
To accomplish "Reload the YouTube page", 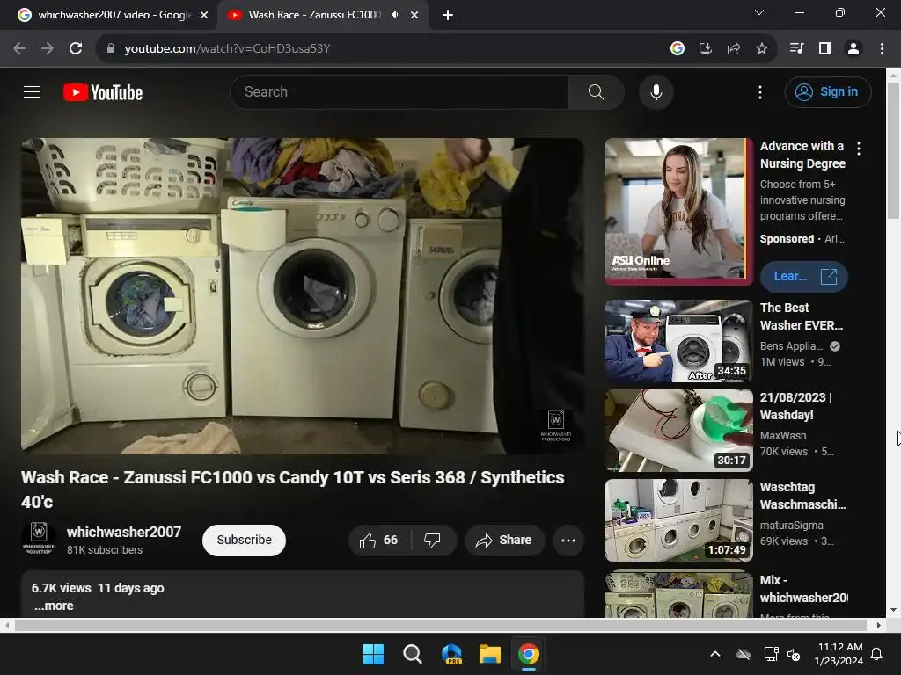I will click(x=76, y=49).
